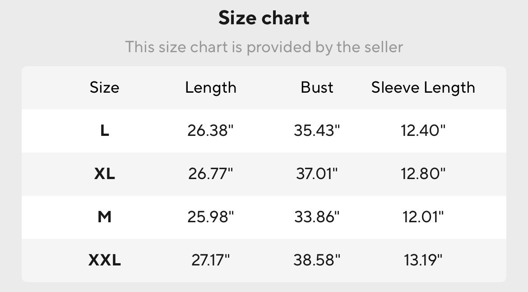Select the 13.19" sleeve length value
The width and height of the screenshot is (528, 292).
tap(423, 260)
